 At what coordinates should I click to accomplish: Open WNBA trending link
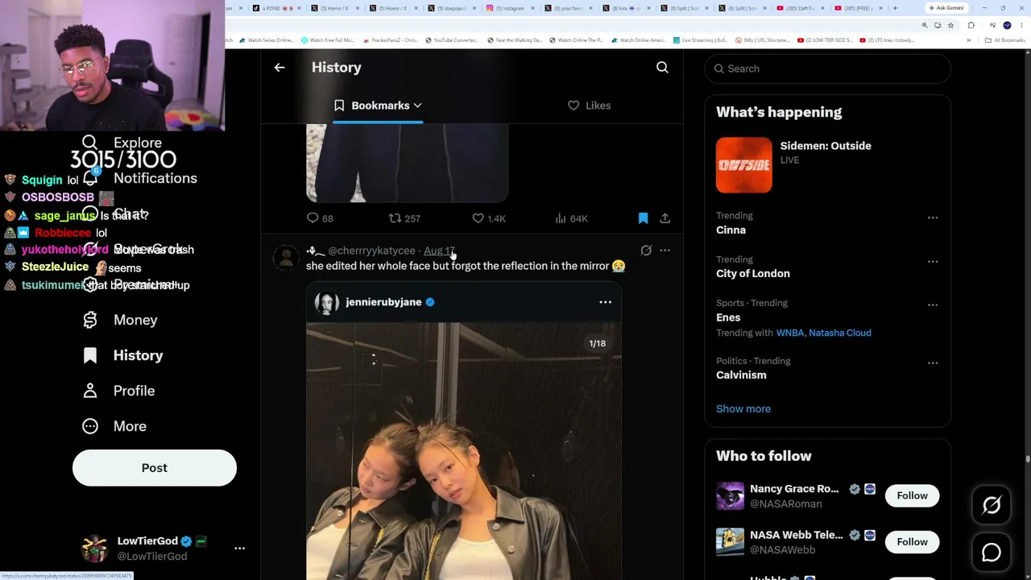pyautogui.click(x=789, y=333)
